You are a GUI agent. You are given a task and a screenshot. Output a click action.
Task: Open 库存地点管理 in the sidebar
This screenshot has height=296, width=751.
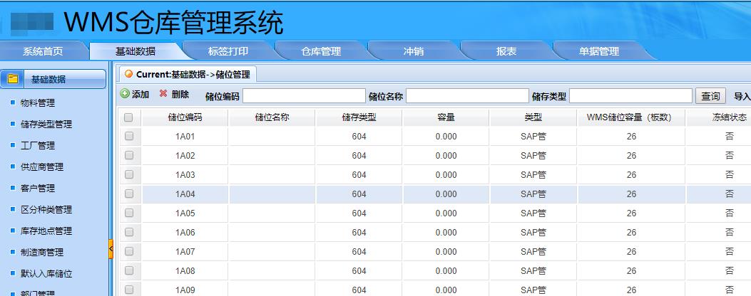(x=46, y=231)
